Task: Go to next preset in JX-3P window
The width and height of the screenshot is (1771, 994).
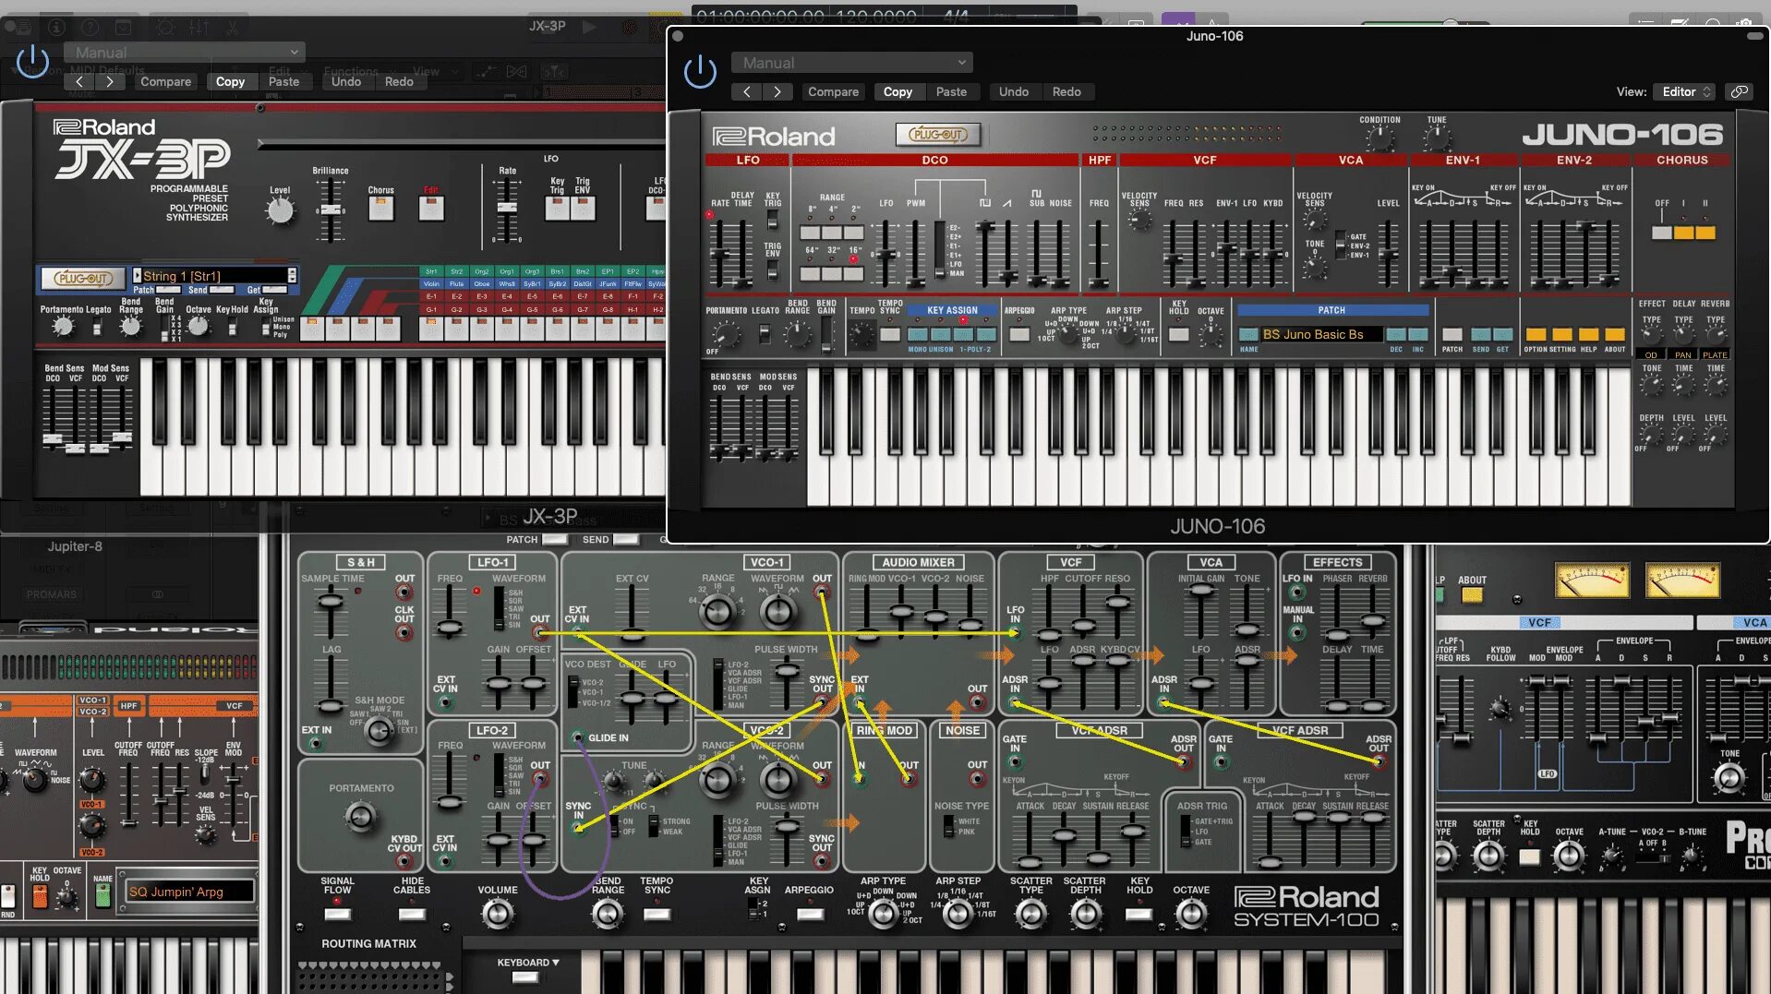Action: coord(110,81)
